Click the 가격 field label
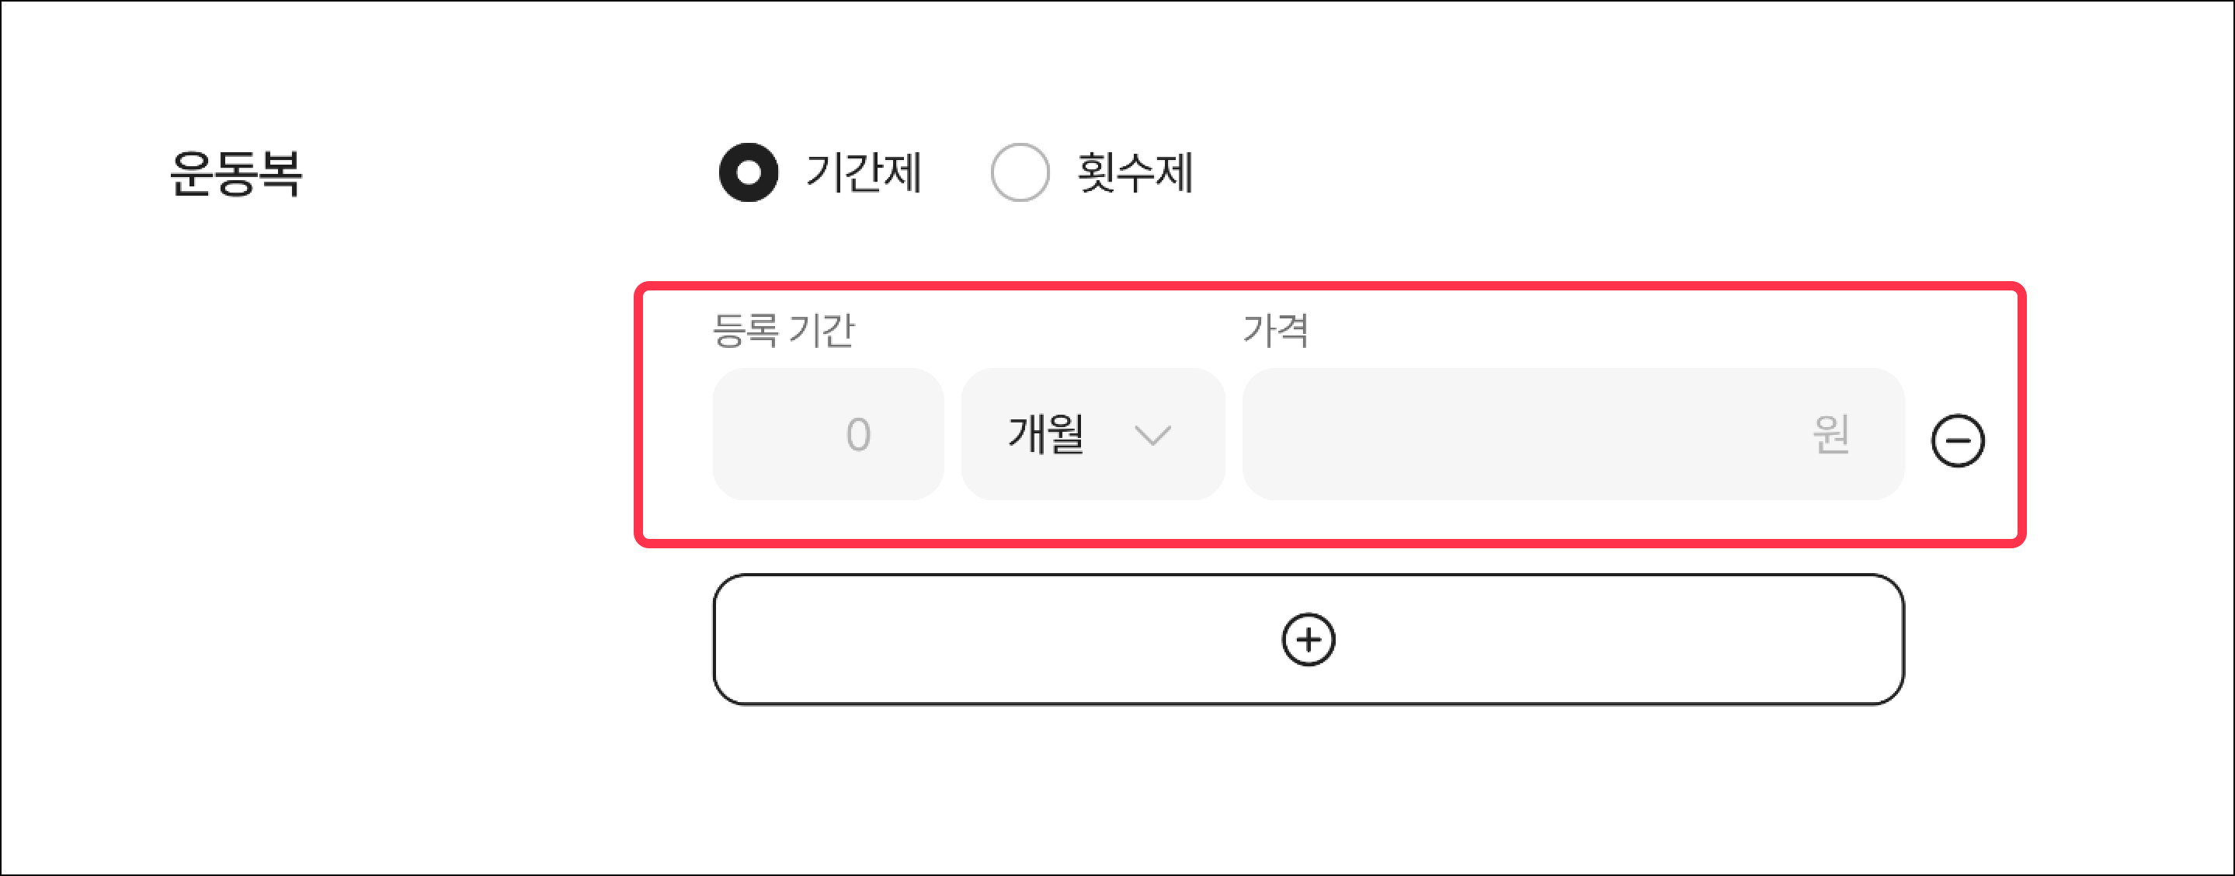 (x=1275, y=331)
